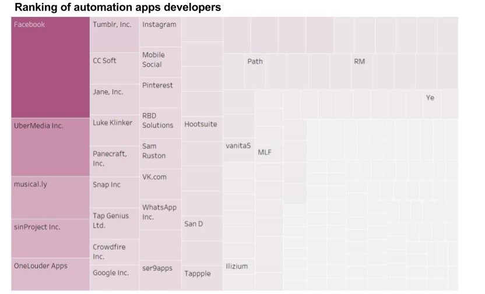Select the UberMedia Inc. tile
Viewport: 485px width, 294px height.
tap(50, 147)
